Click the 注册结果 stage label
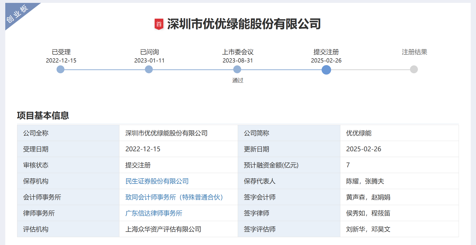This screenshot has width=476, height=245. [414, 52]
